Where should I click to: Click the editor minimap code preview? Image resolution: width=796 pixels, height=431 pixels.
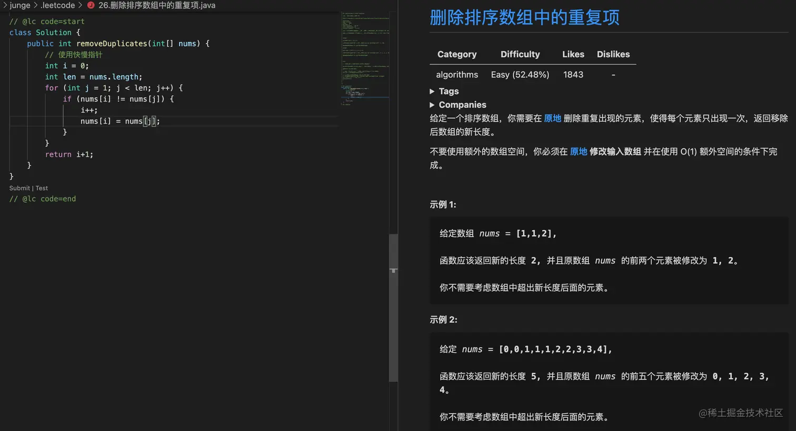pos(365,58)
